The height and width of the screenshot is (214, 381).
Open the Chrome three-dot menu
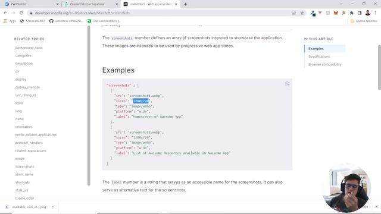tap(376, 13)
